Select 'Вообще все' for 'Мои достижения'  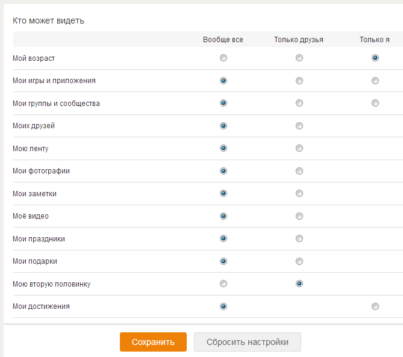(223, 306)
